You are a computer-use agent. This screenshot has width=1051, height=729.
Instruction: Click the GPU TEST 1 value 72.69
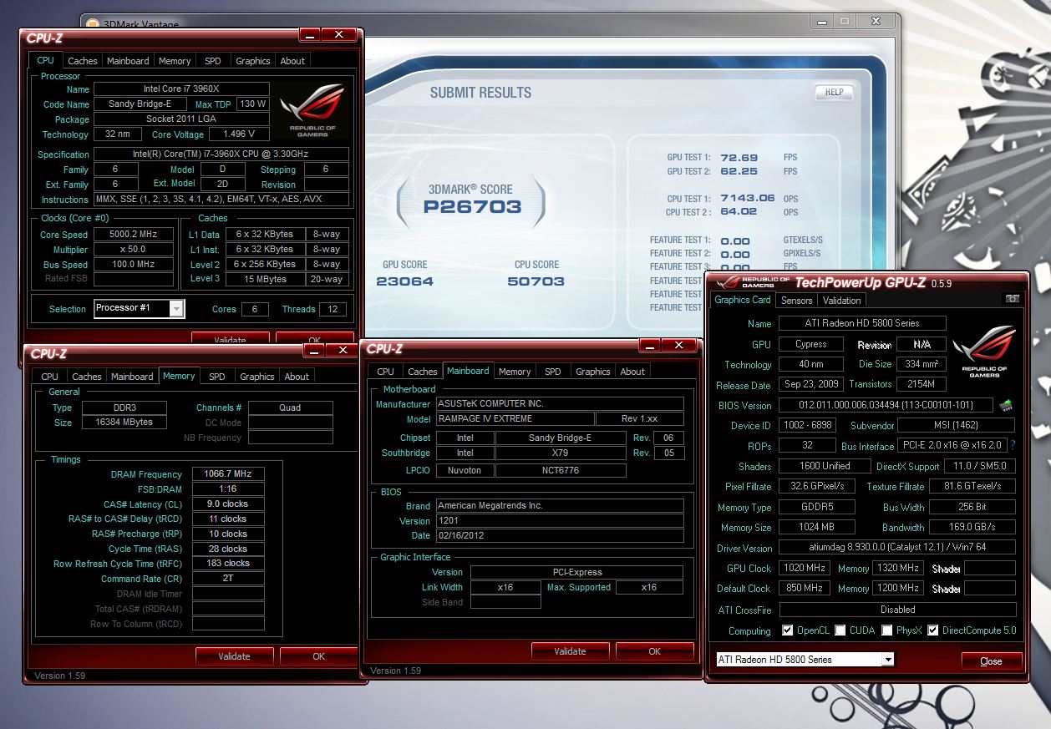coord(739,158)
